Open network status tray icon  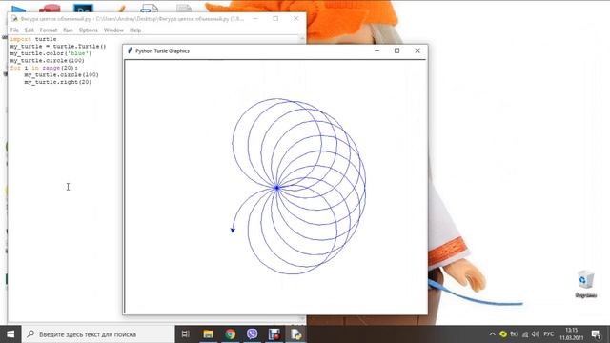point(525,334)
